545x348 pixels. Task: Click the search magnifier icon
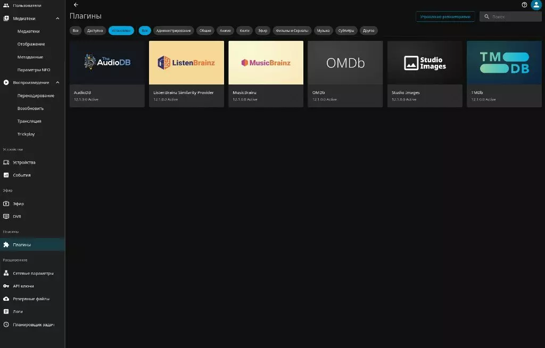pos(486,16)
